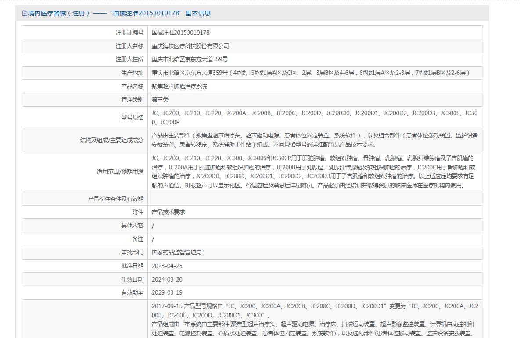
Task: Click the 其他内容 label
Action: pos(132,225)
